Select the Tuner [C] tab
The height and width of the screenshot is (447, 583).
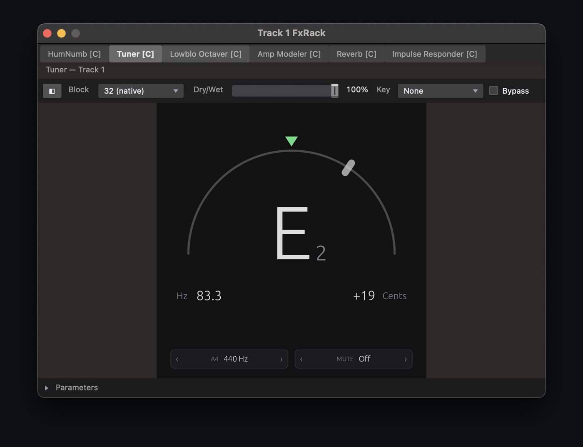tap(135, 54)
